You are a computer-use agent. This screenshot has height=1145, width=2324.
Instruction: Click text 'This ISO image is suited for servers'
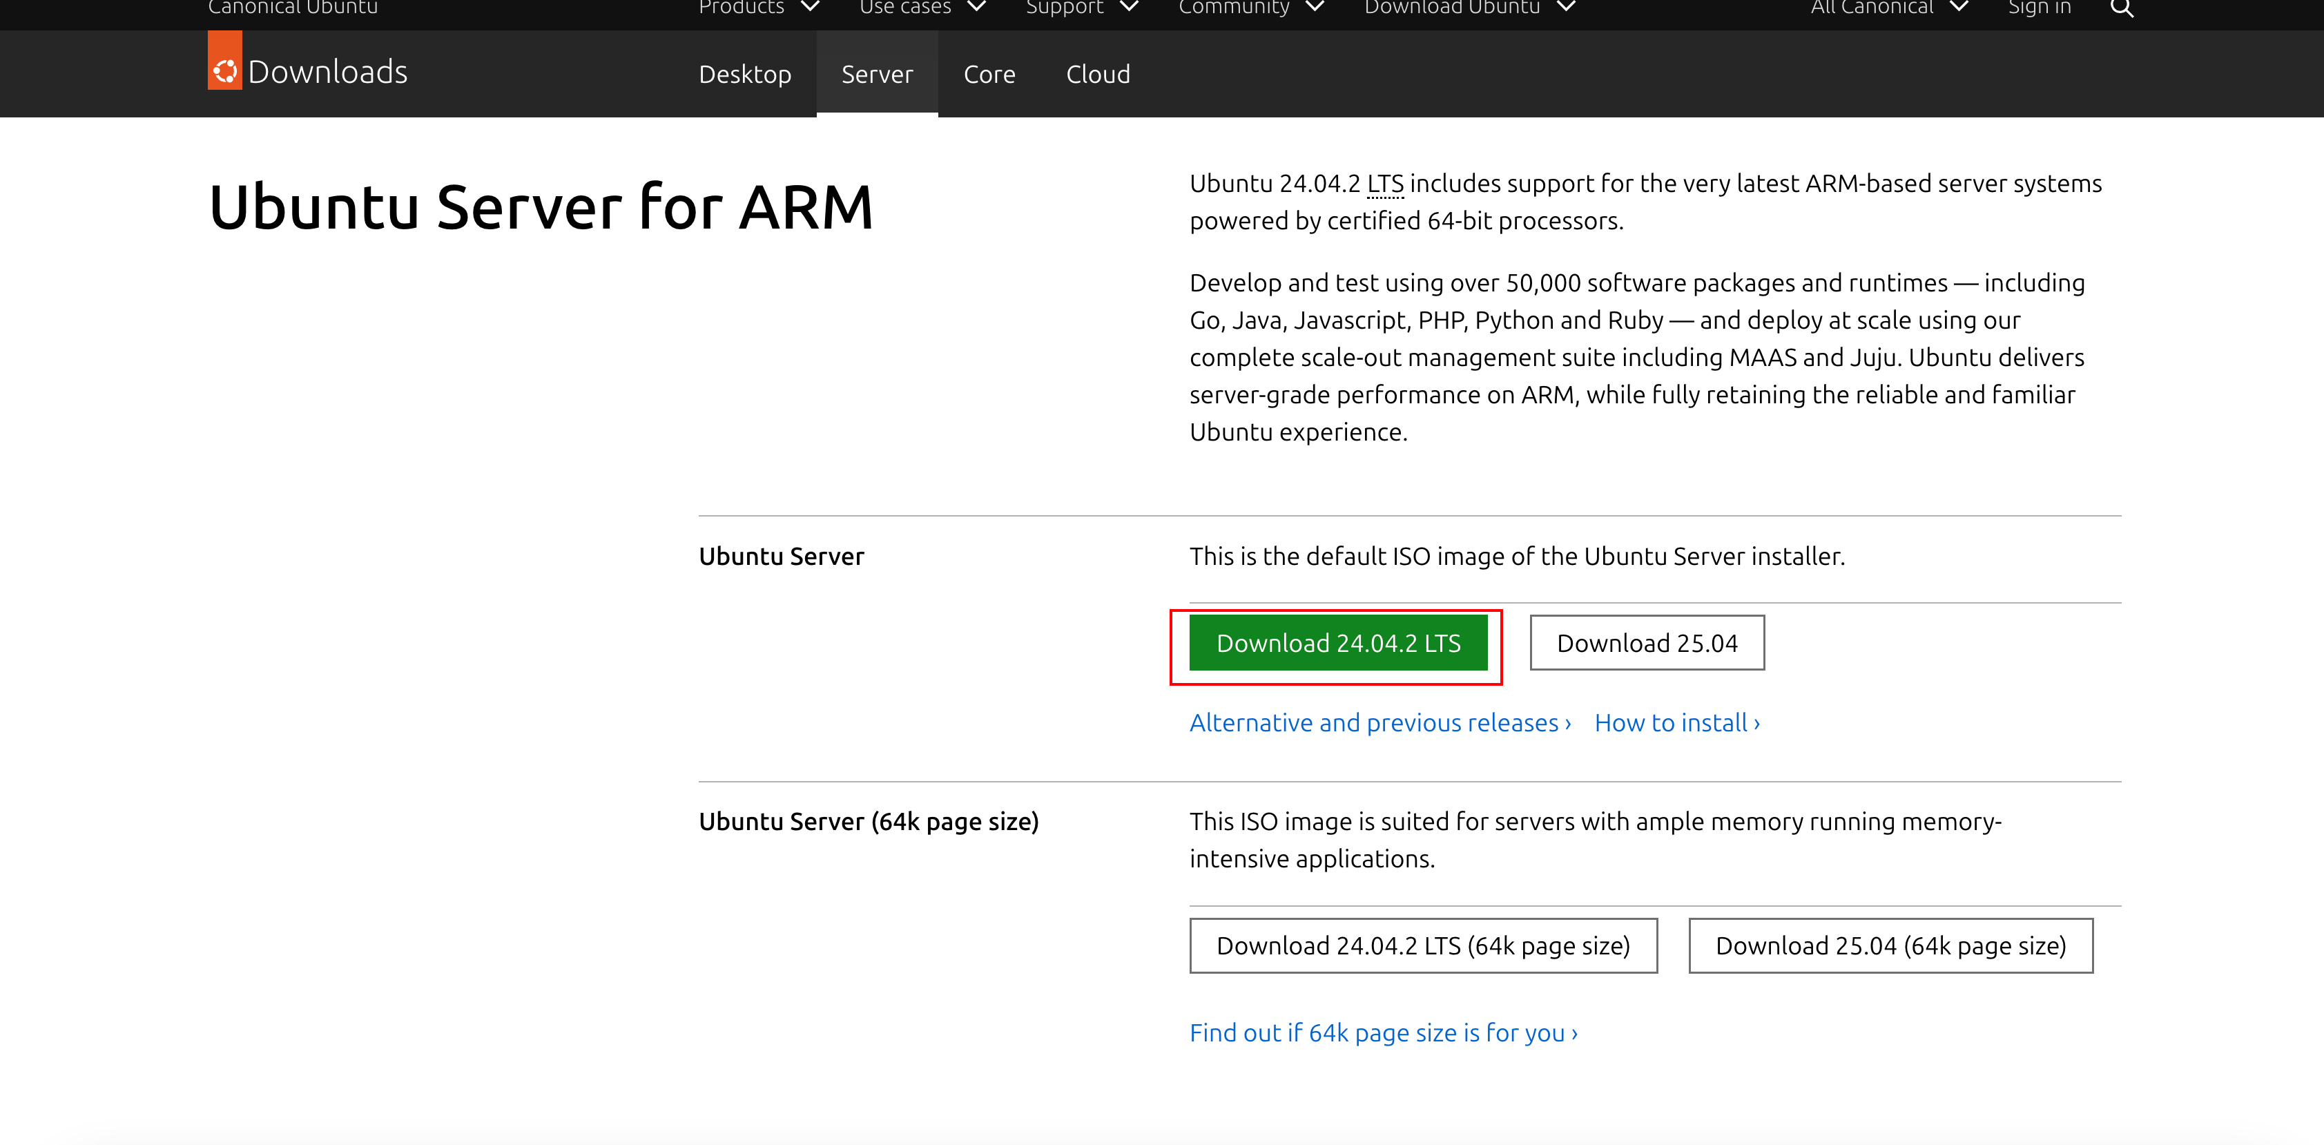[x=1595, y=840]
